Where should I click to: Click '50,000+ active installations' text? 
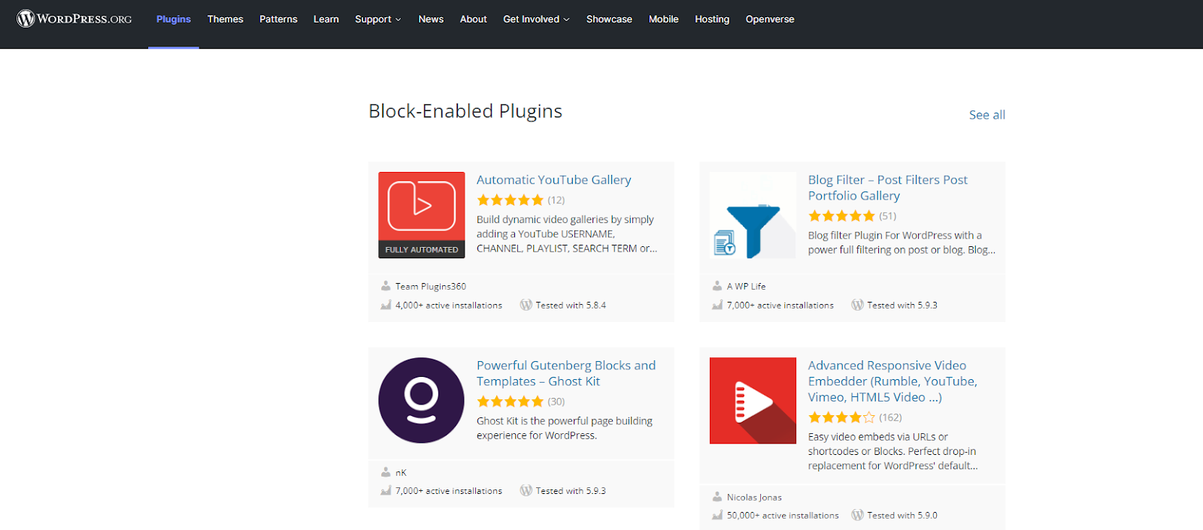(783, 515)
